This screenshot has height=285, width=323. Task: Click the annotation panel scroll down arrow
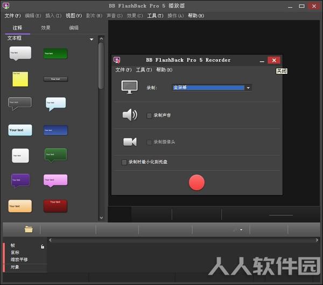pyautogui.click(x=101, y=218)
